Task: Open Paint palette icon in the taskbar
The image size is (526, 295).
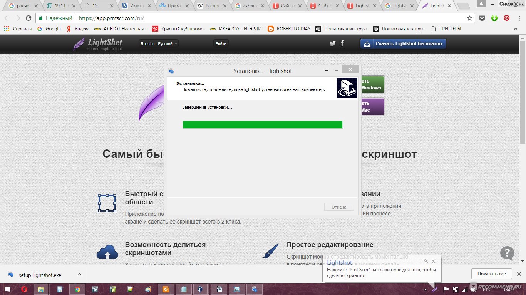Action: click(148, 289)
